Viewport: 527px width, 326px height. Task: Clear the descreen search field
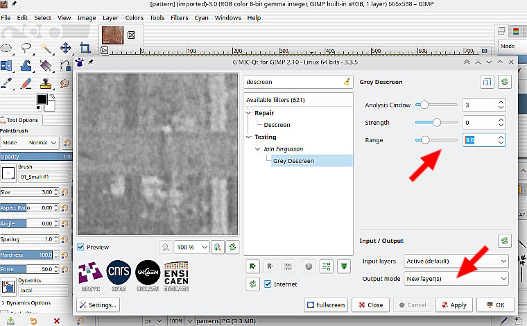pos(346,82)
